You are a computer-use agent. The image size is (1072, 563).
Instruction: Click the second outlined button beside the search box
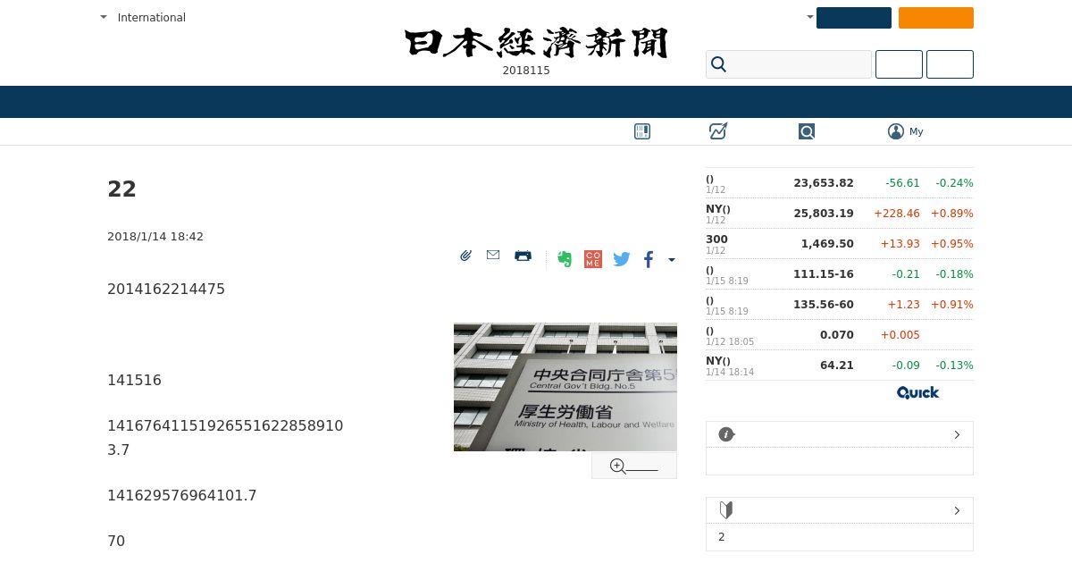tap(950, 64)
